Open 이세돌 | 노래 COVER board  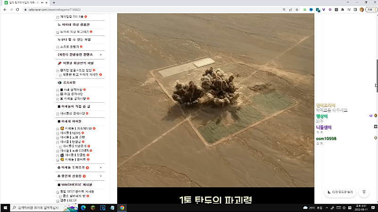(75, 151)
